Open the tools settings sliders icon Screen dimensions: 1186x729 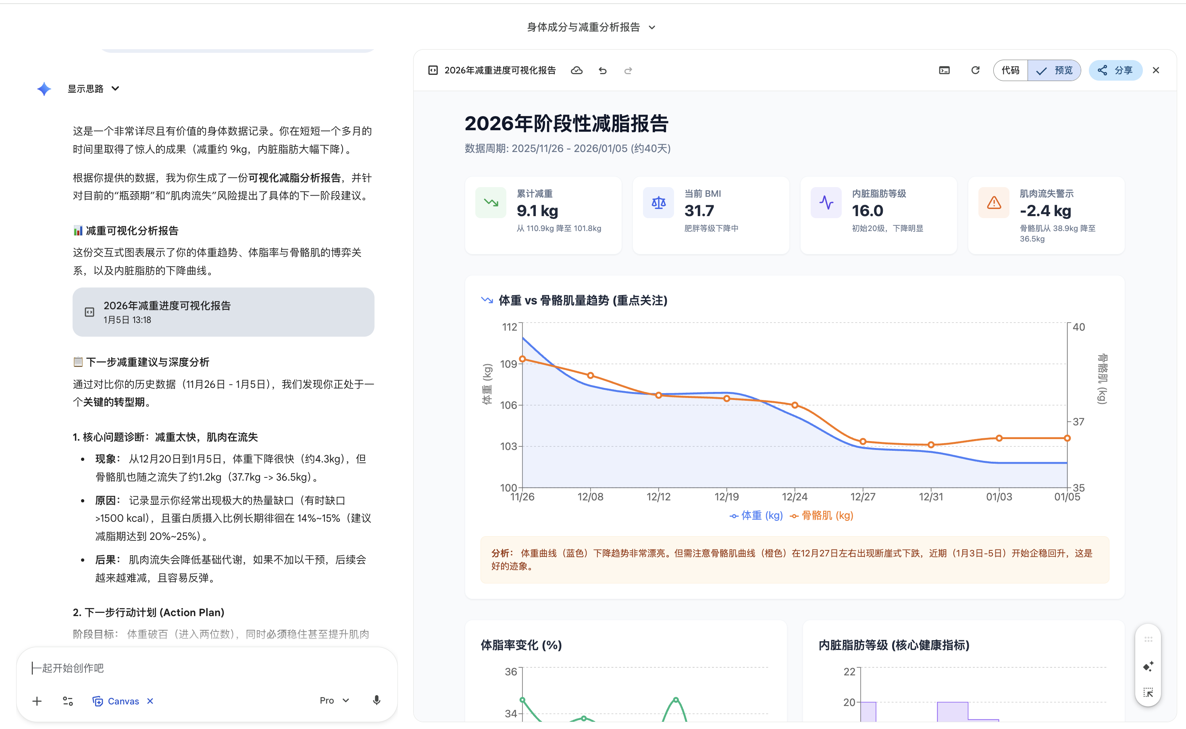click(67, 701)
